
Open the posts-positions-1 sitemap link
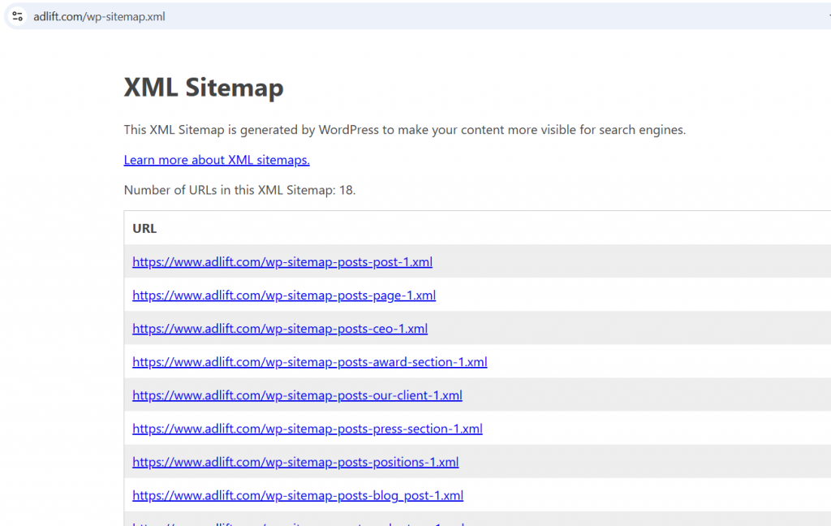click(x=295, y=461)
